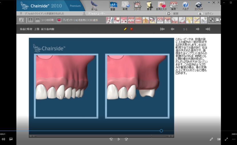Play the video
The height and width of the screenshot is (145, 237).
click(x=119, y=139)
